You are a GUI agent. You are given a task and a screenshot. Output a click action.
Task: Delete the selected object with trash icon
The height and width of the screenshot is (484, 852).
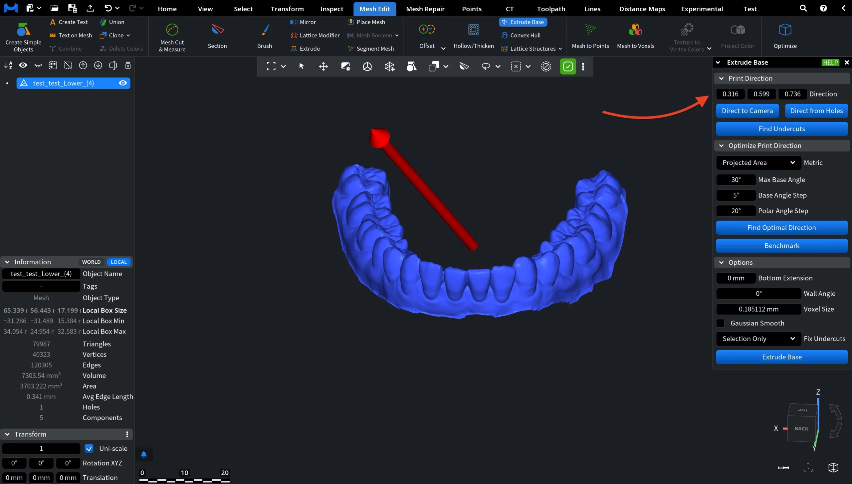(x=127, y=66)
